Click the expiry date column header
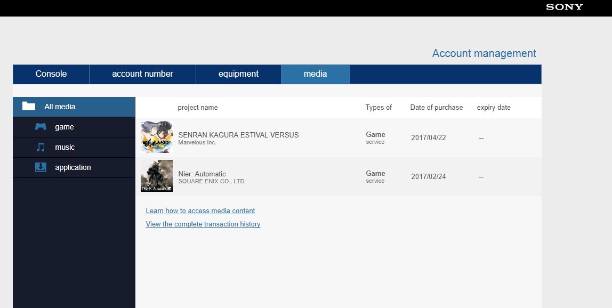Image resolution: width=612 pixels, height=308 pixels. (494, 107)
